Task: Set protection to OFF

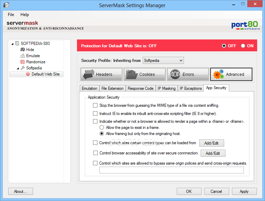Action: (x=224, y=46)
